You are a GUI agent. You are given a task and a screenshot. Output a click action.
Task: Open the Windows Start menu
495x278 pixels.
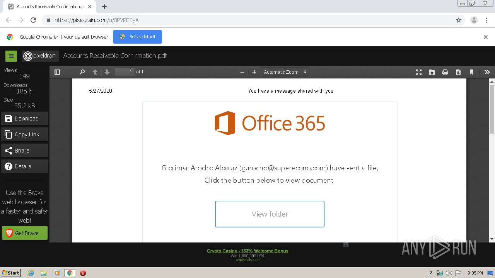point(11,273)
